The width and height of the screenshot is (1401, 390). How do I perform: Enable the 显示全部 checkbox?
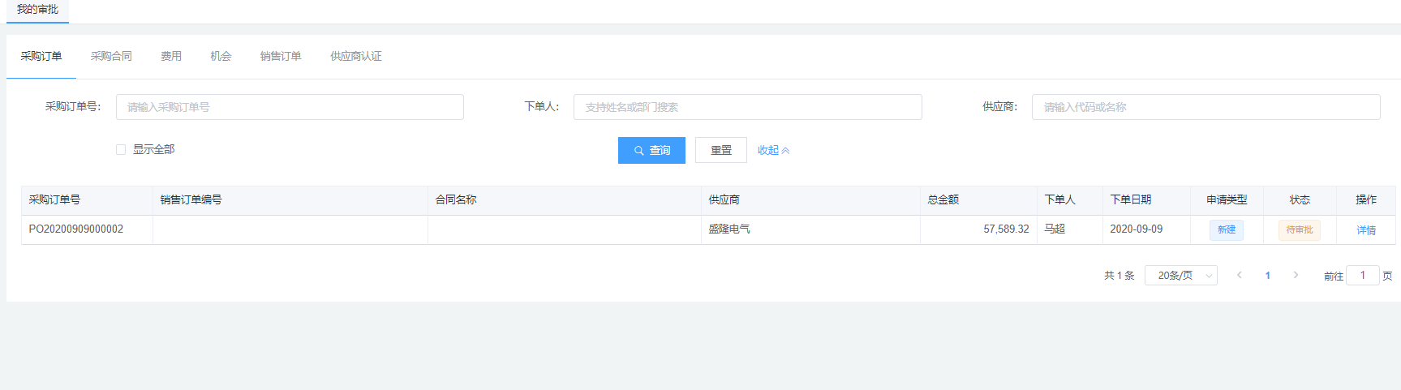(121, 149)
